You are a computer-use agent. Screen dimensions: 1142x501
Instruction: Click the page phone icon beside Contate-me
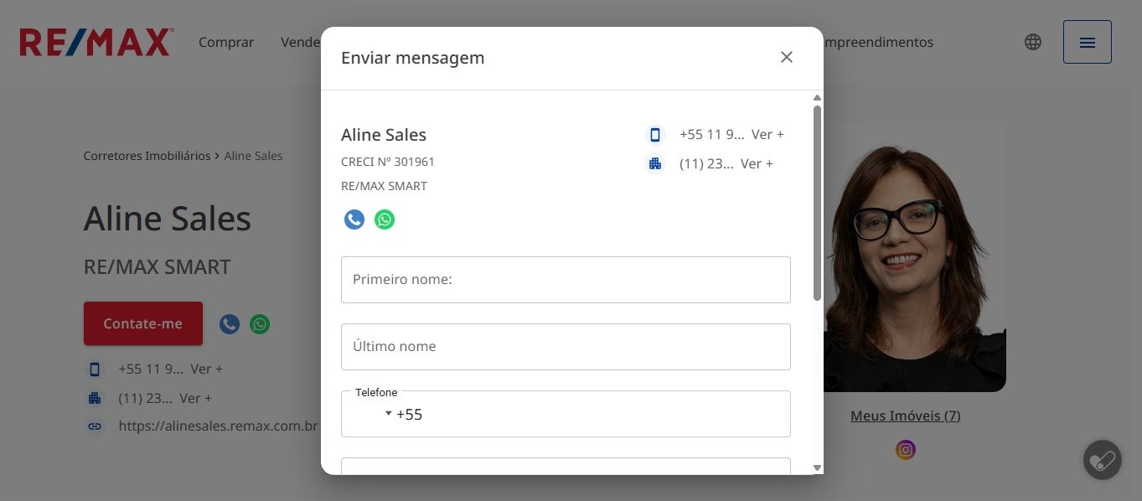pyautogui.click(x=230, y=324)
